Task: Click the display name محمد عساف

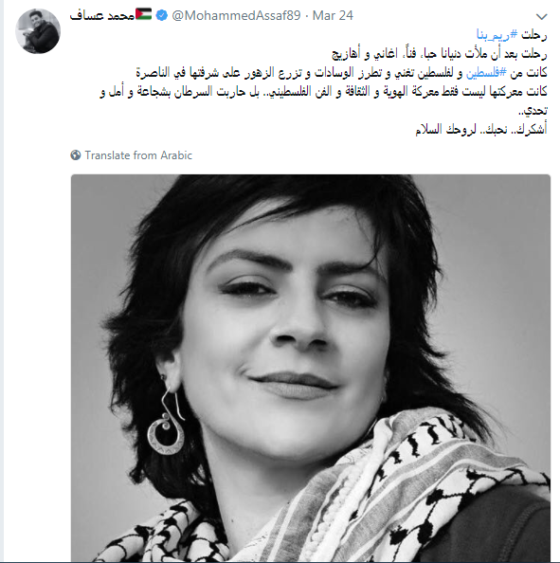Action: (102, 16)
